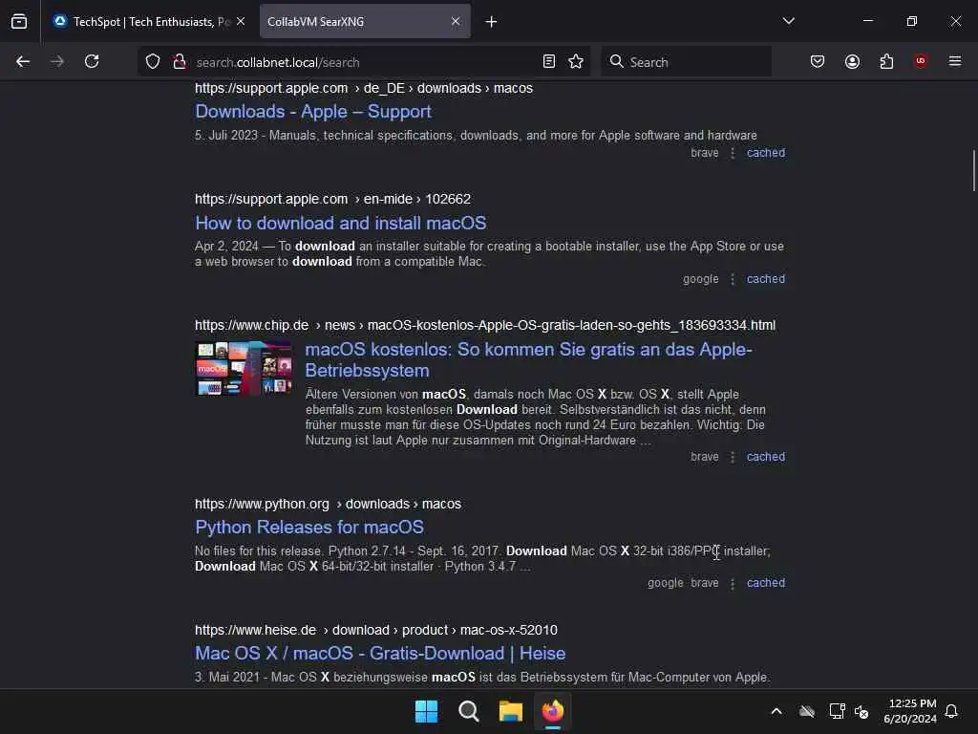Toggle reader view in address bar
This screenshot has height=734, width=978.
549,61
